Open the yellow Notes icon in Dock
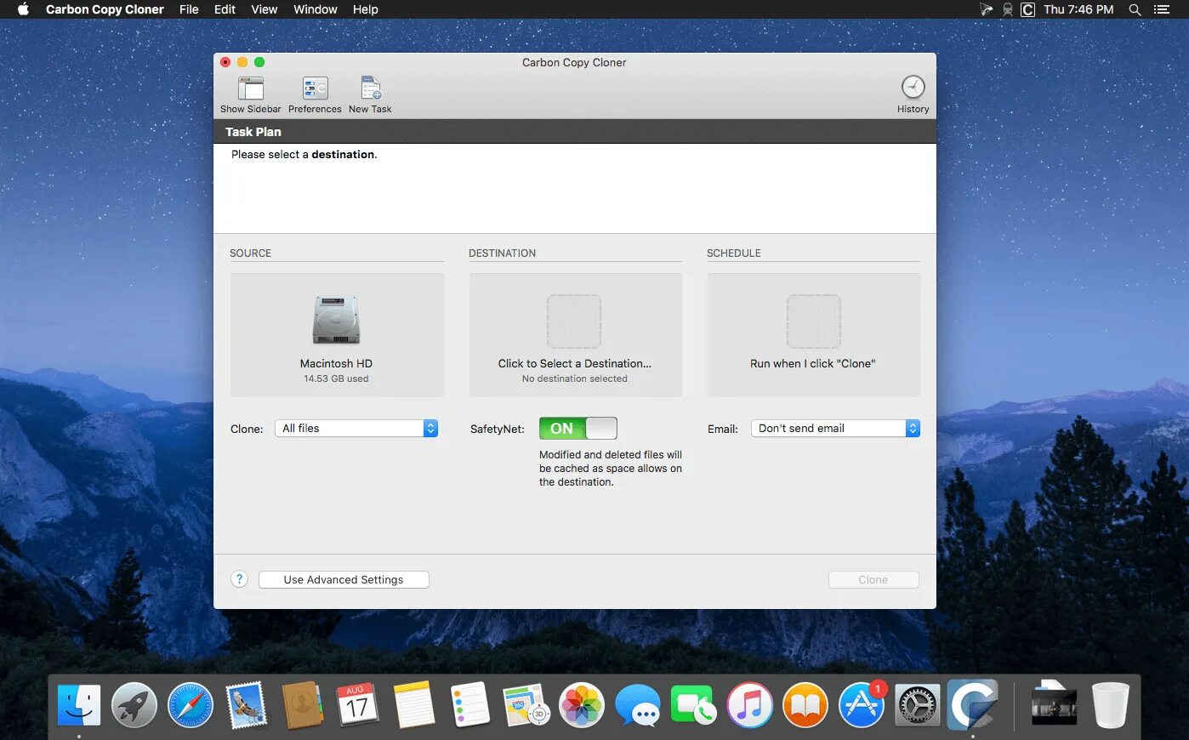Screen dimensions: 1189x740 click(414, 705)
